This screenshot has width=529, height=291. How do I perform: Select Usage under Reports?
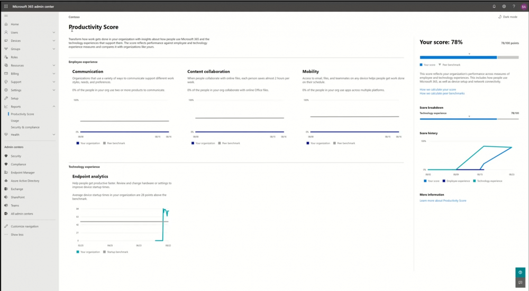(x=15, y=120)
